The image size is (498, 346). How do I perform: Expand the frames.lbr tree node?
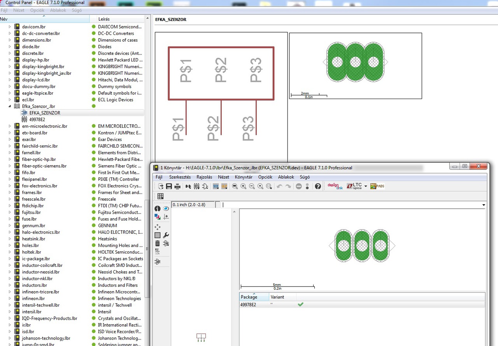(x=10, y=193)
